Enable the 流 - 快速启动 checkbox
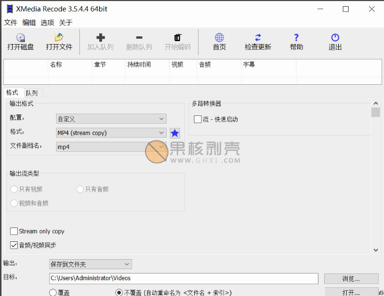The height and width of the screenshot is (296, 384). (198, 119)
